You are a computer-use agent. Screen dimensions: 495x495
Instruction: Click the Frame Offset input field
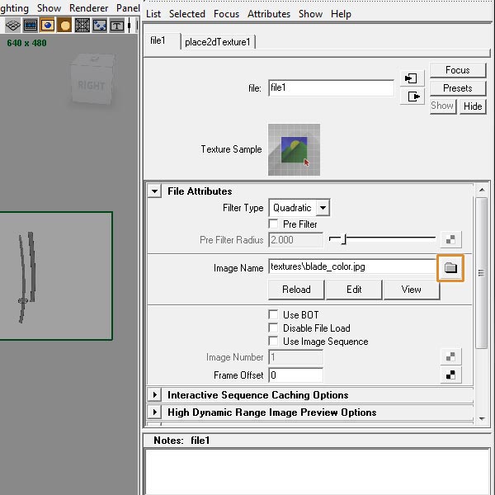[296, 375]
